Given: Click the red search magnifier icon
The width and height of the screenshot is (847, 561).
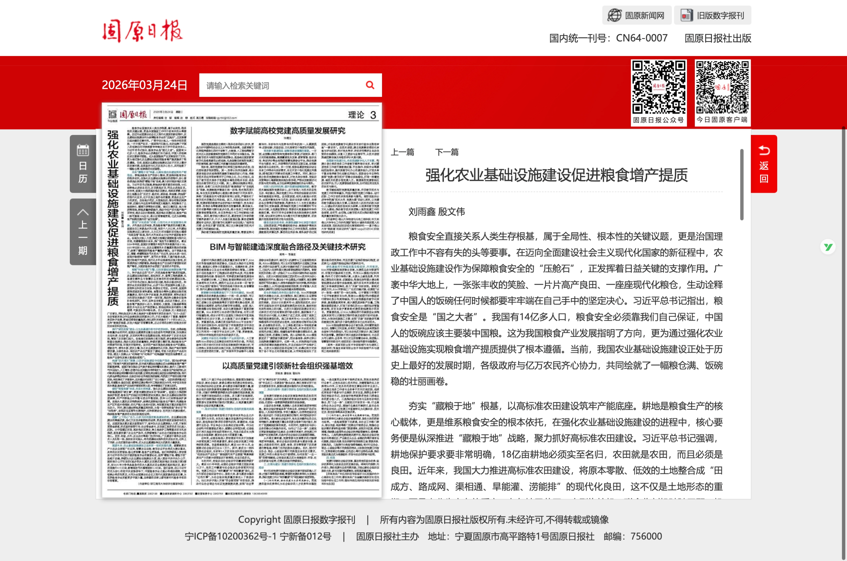Looking at the screenshot, I should [370, 85].
